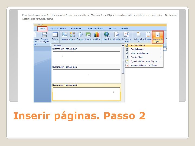Click the Formas shapes icon
The width and height of the screenshot is (195, 146).
tap(80, 35)
